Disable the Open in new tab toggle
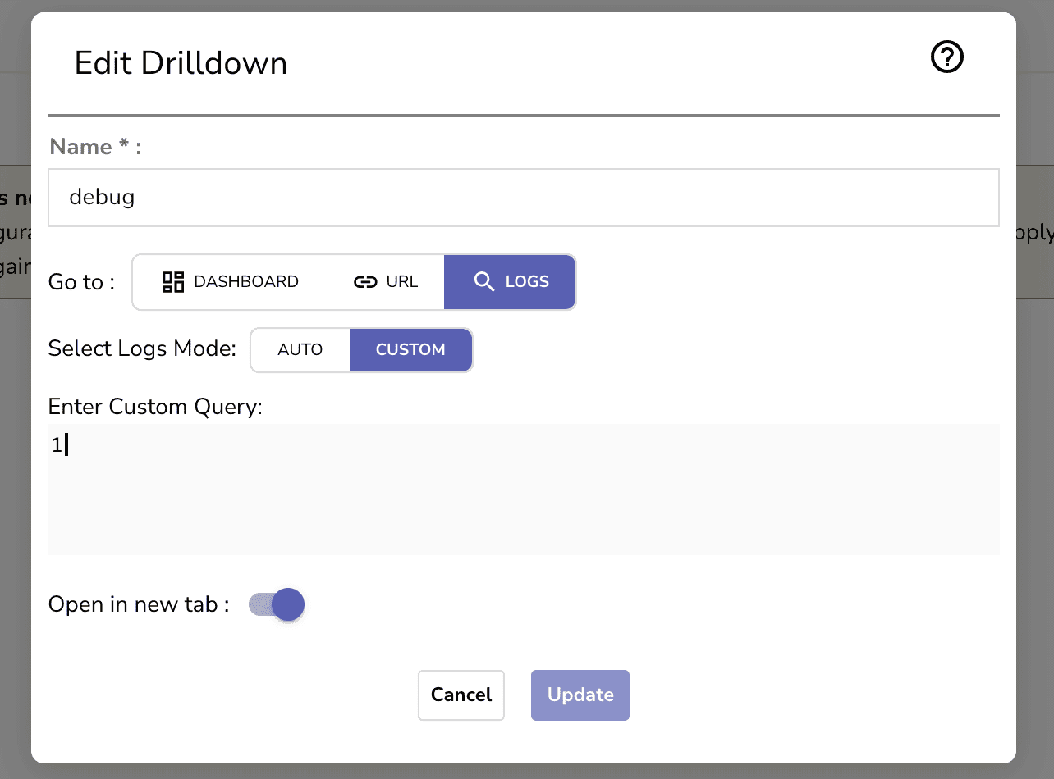Viewport: 1054px width, 779px height. point(276,604)
